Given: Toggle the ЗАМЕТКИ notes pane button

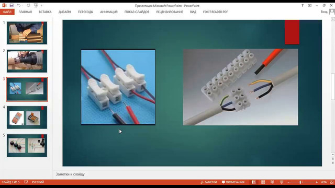Looking at the screenshot, I should click(209, 182).
